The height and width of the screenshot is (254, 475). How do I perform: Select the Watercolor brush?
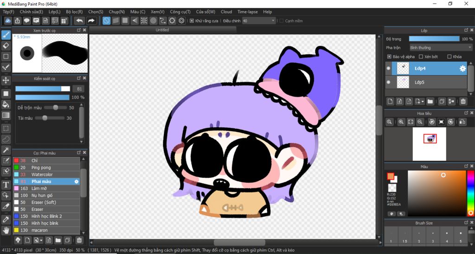click(x=47, y=175)
